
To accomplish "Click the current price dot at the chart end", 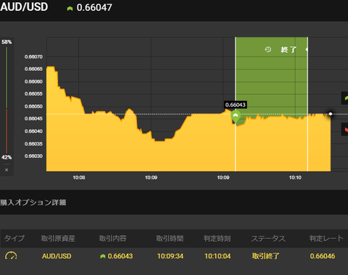I will tap(331, 114).
